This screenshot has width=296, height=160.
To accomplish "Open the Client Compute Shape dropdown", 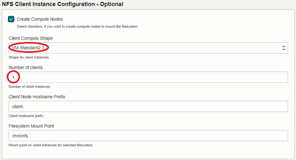I will click(148, 48).
